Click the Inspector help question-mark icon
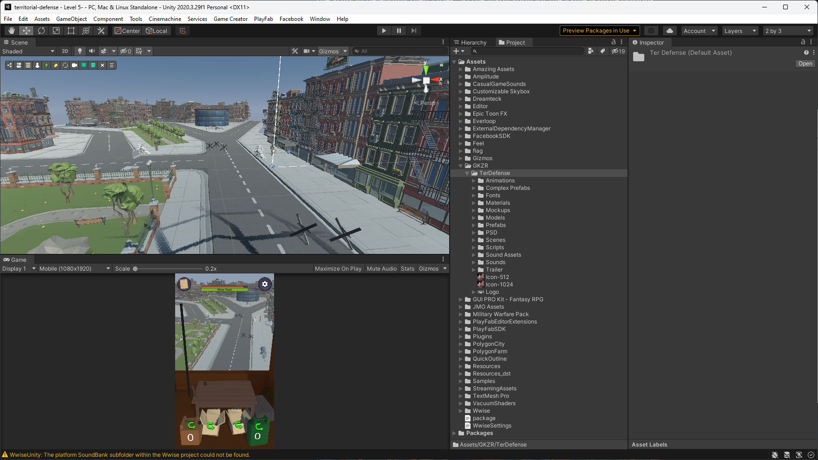 [806, 52]
